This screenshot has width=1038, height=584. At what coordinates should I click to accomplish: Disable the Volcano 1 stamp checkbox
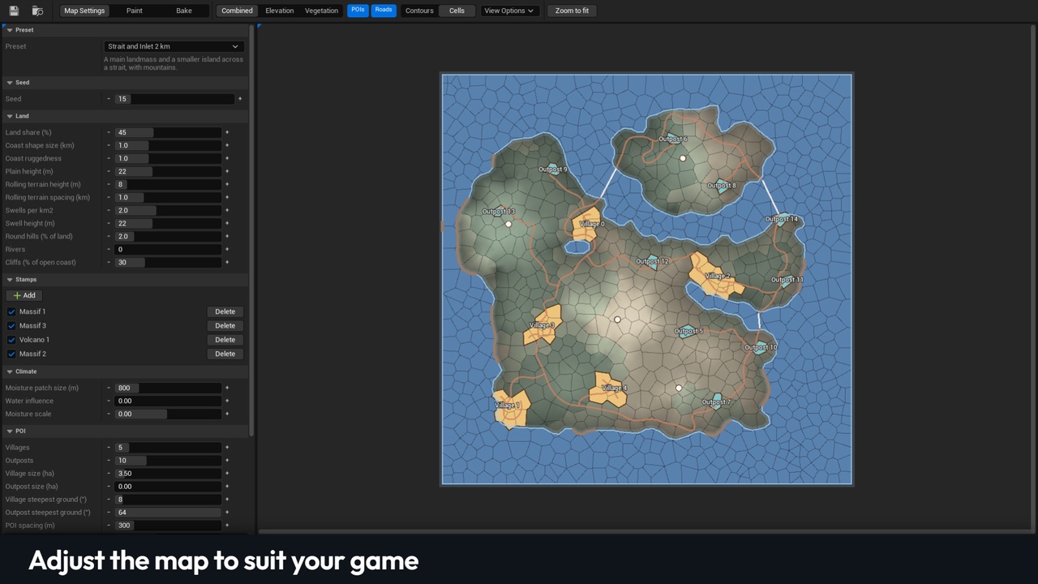tap(11, 340)
